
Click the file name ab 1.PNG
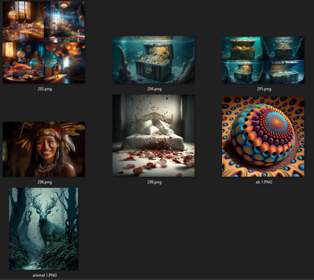click(x=264, y=182)
